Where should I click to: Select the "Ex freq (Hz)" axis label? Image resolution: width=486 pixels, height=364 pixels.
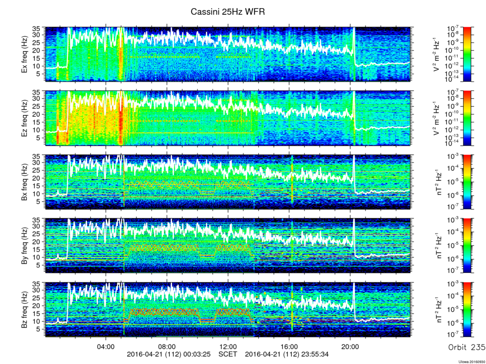click(x=25, y=55)
